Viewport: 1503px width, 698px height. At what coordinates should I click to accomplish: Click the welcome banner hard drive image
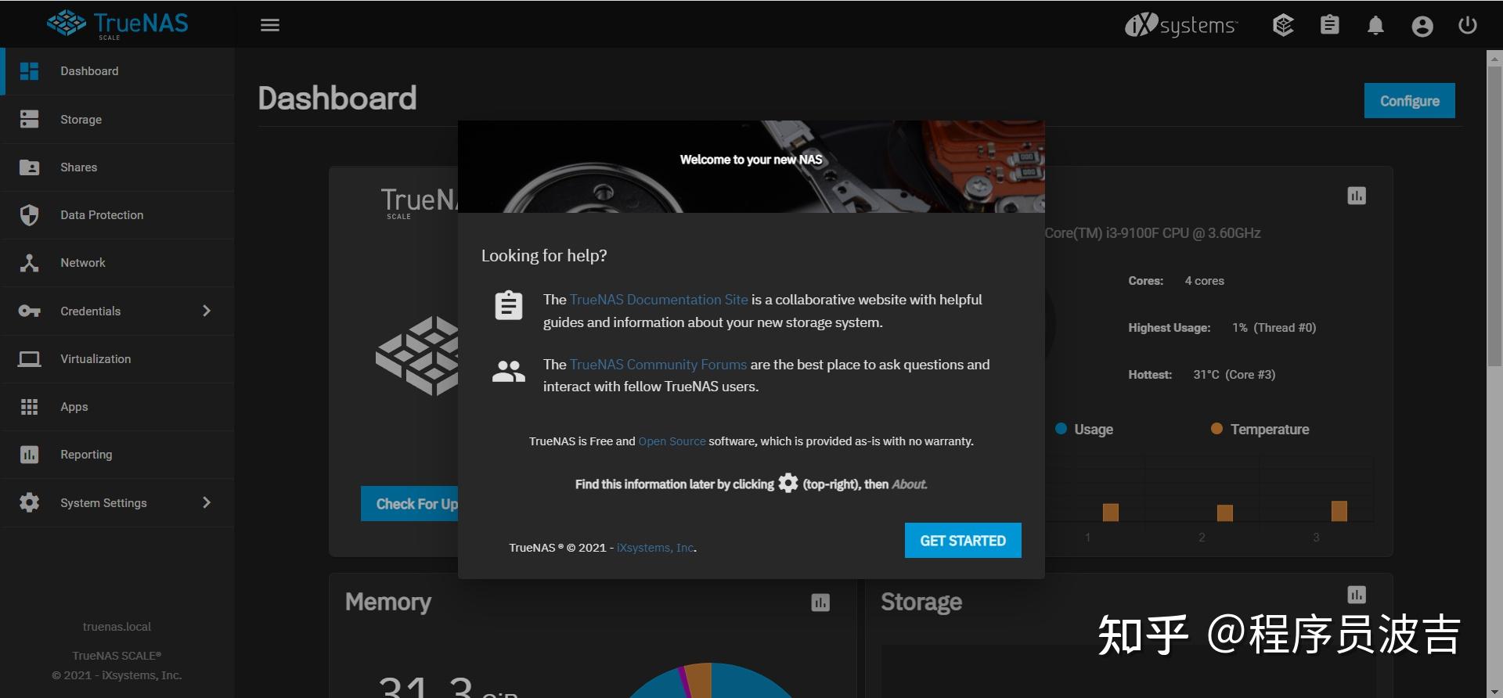(751, 167)
